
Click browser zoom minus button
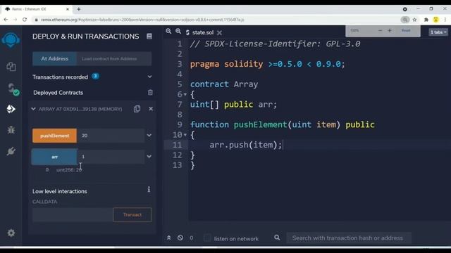(x=380, y=30)
